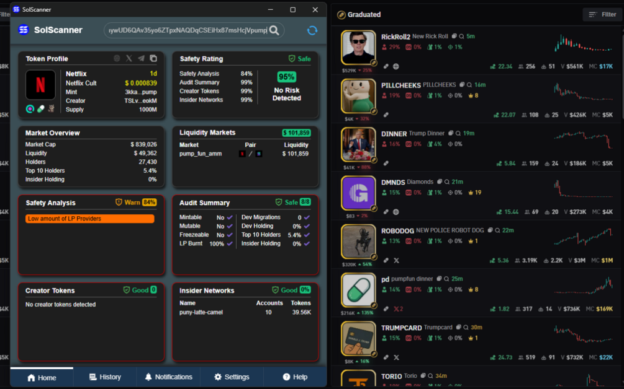Click the 95% safety score badge
Viewport: 624px width, 389px height.
point(286,77)
